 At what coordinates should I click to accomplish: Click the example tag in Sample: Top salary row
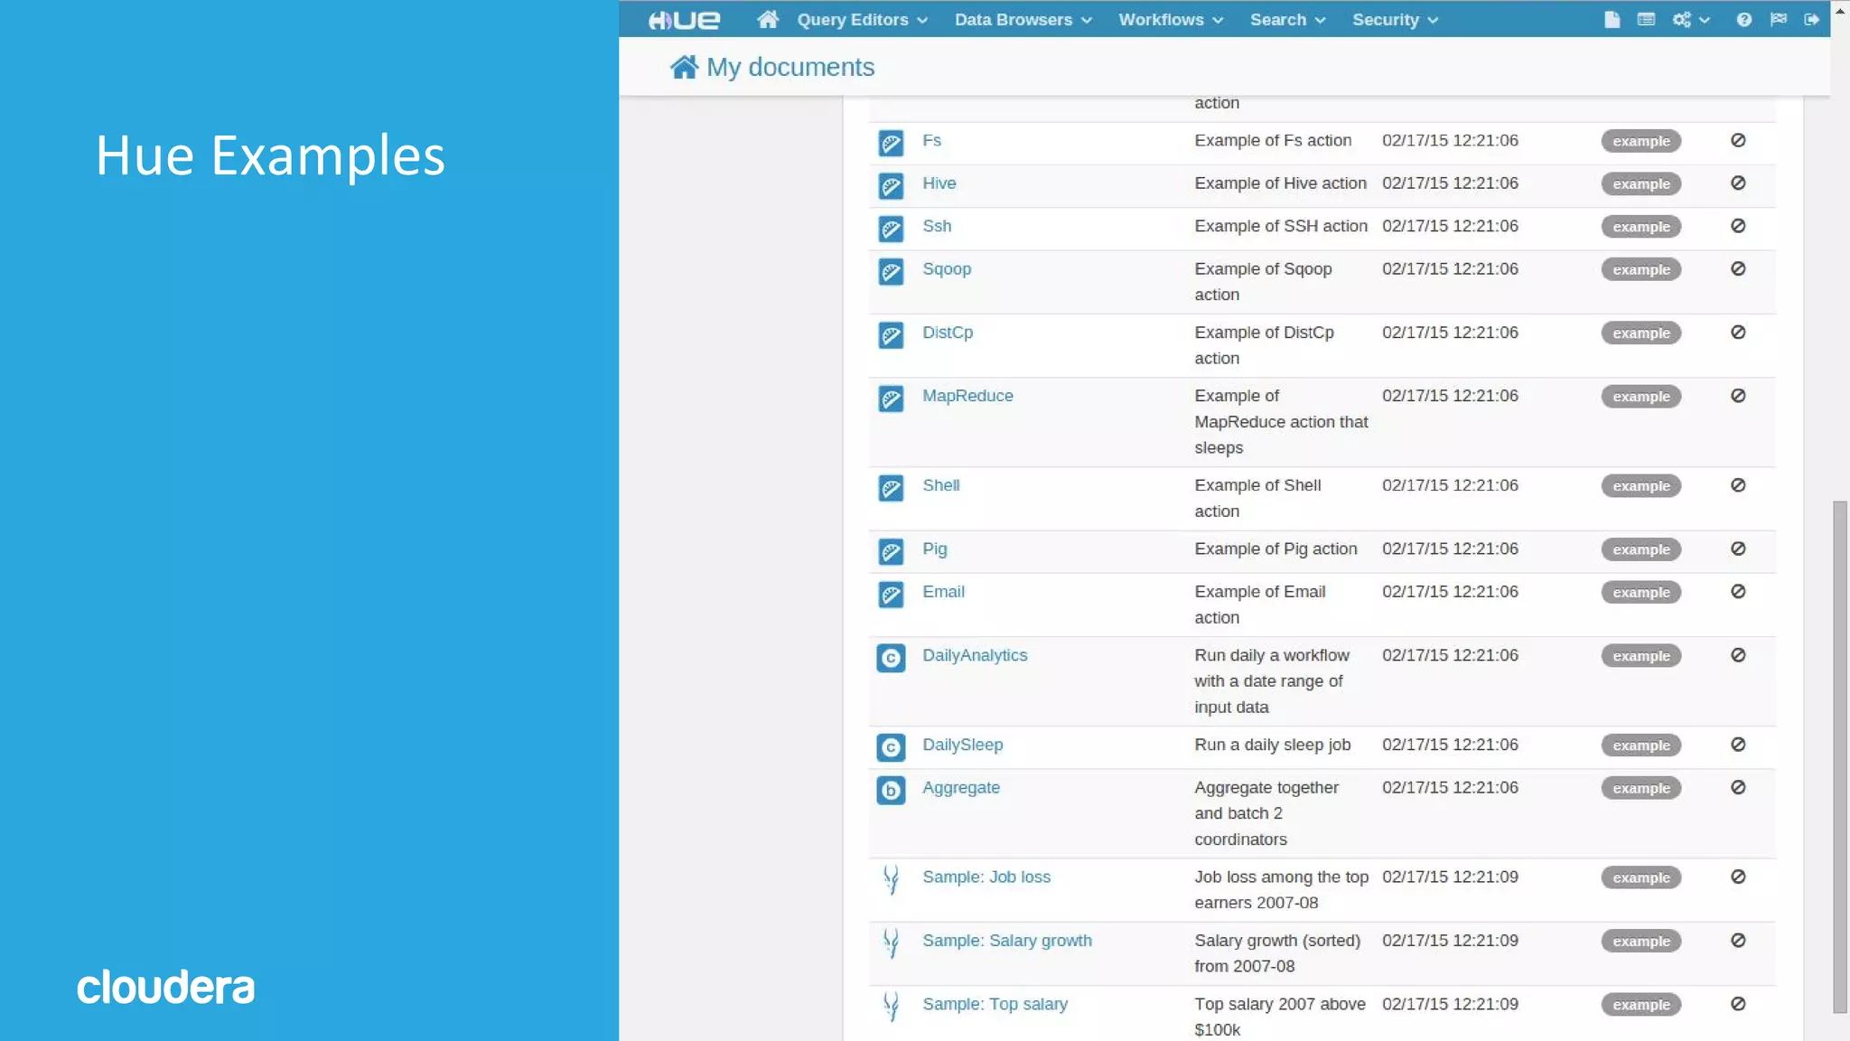(1640, 1005)
